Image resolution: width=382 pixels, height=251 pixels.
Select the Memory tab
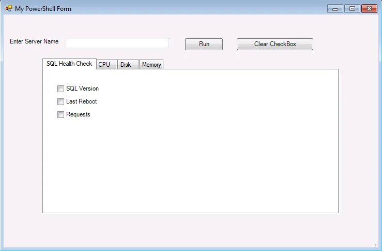(151, 65)
